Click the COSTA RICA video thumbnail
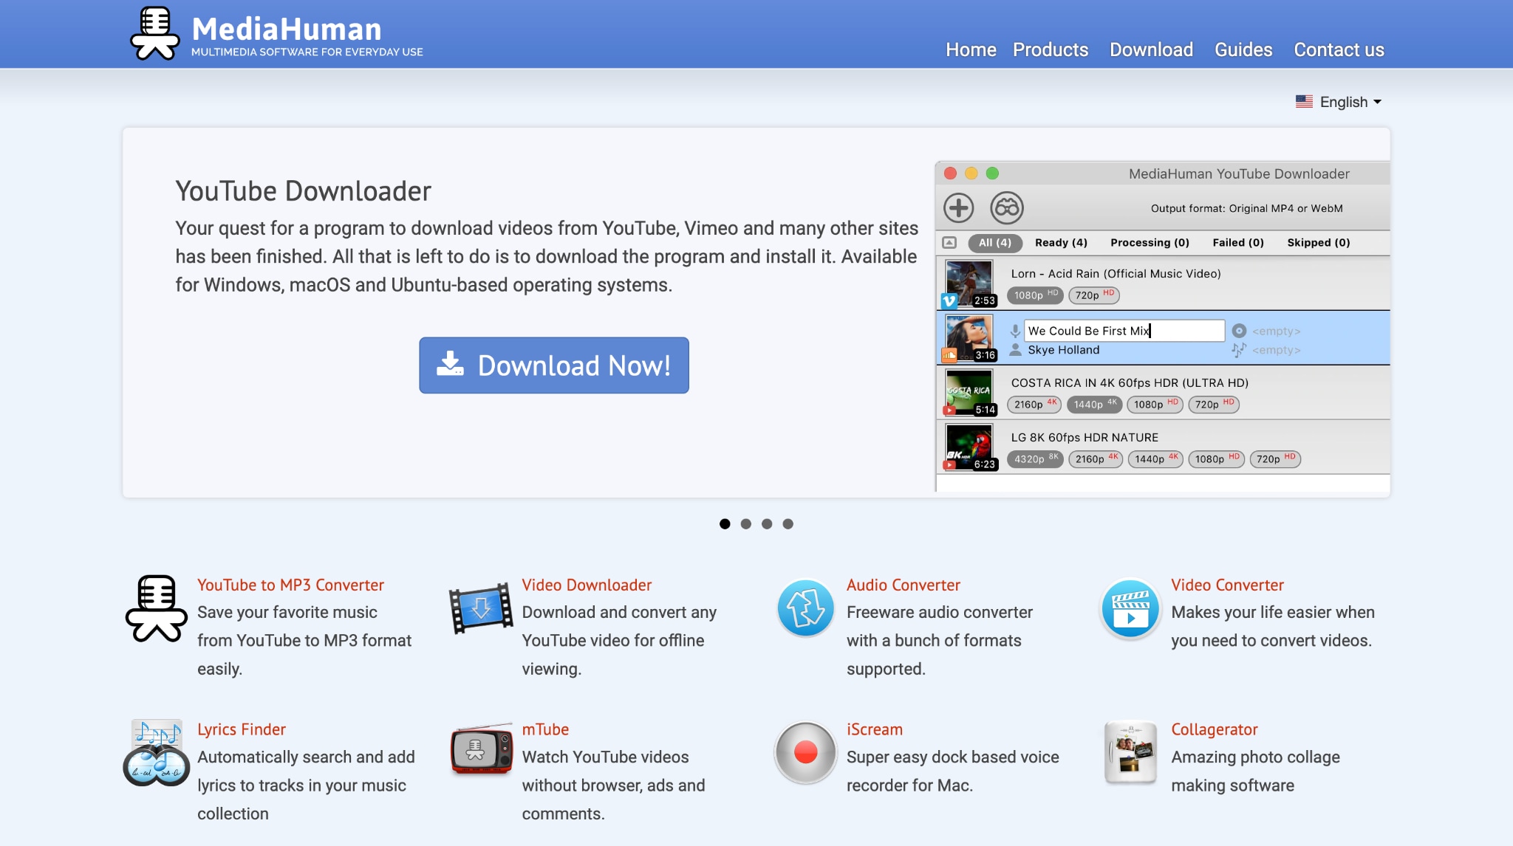This screenshot has height=846, width=1513. tap(969, 392)
